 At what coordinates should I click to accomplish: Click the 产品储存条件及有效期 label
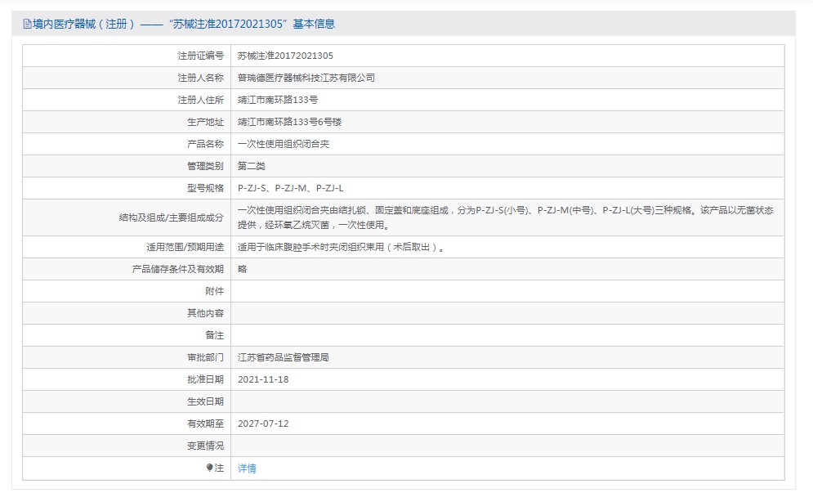click(x=178, y=269)
